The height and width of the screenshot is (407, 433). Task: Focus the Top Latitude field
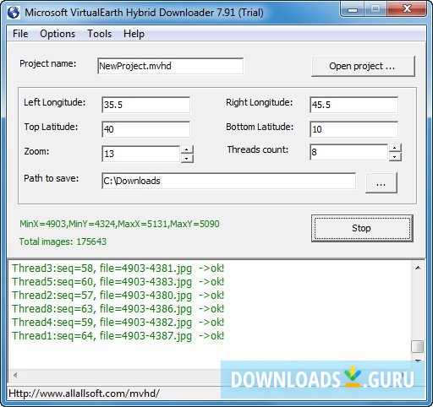click(145, 129)
